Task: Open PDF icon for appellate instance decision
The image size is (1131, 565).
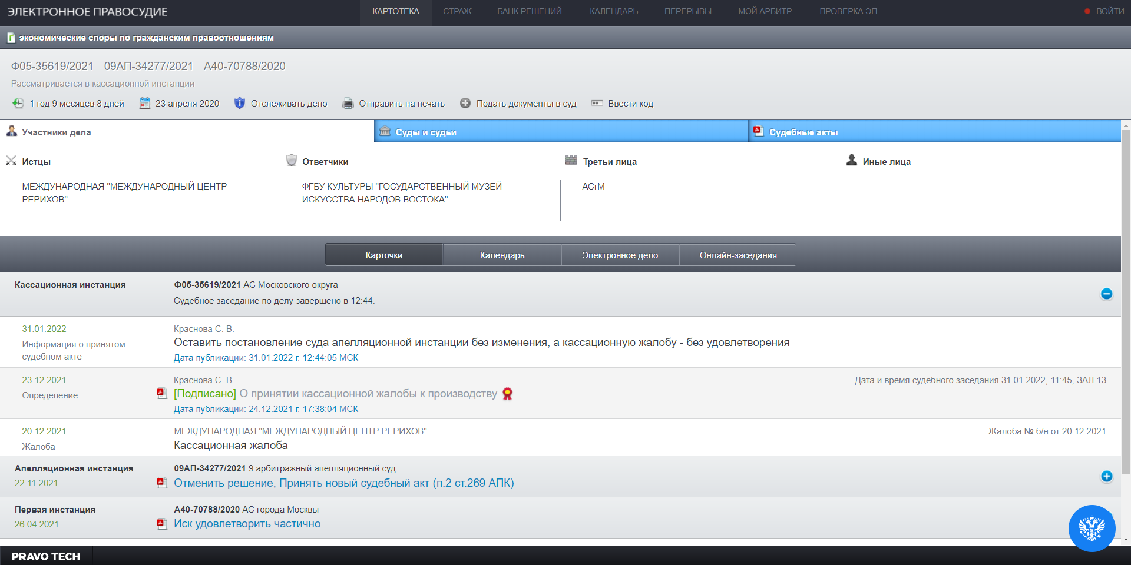Action: pyautogui.click(x=161, y=483)
